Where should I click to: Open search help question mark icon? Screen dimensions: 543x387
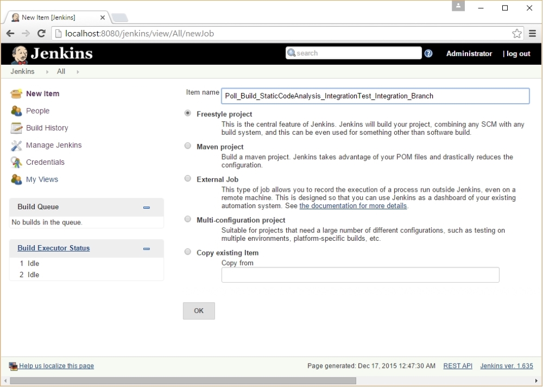click(428, 53)
